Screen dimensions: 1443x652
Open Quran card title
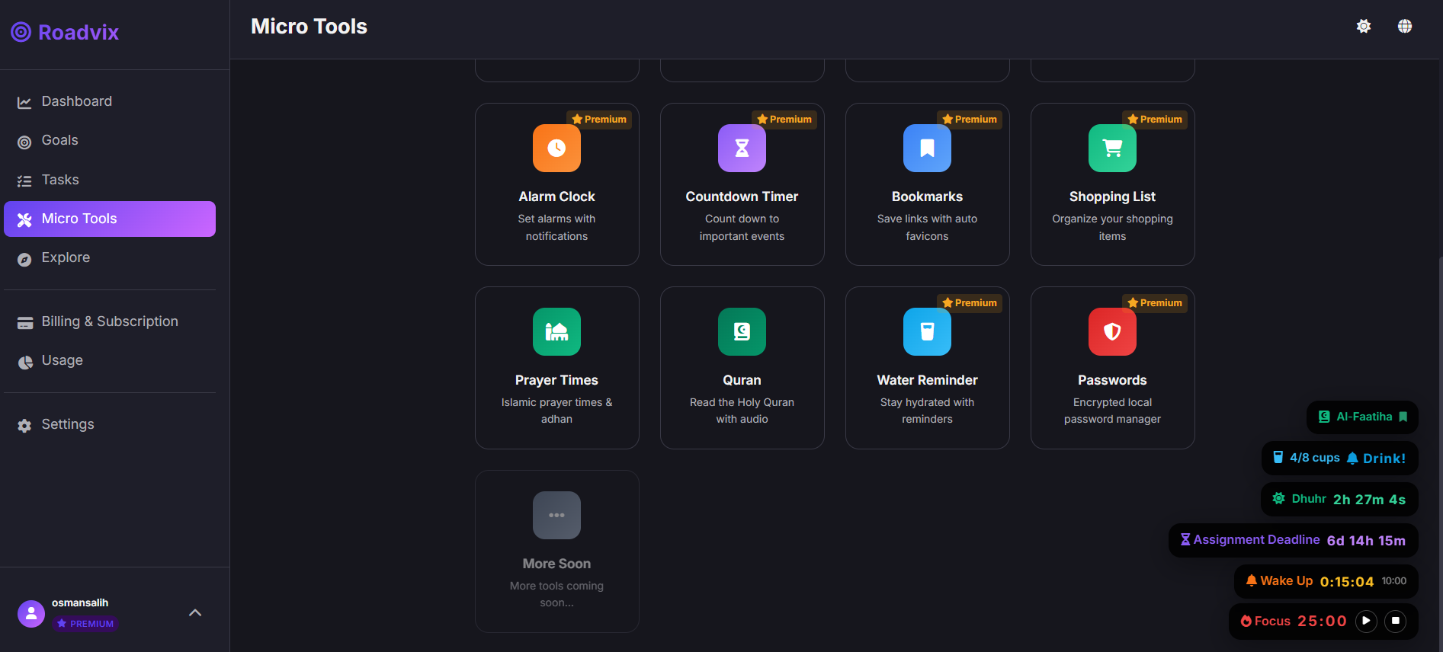tap(742, 380)
